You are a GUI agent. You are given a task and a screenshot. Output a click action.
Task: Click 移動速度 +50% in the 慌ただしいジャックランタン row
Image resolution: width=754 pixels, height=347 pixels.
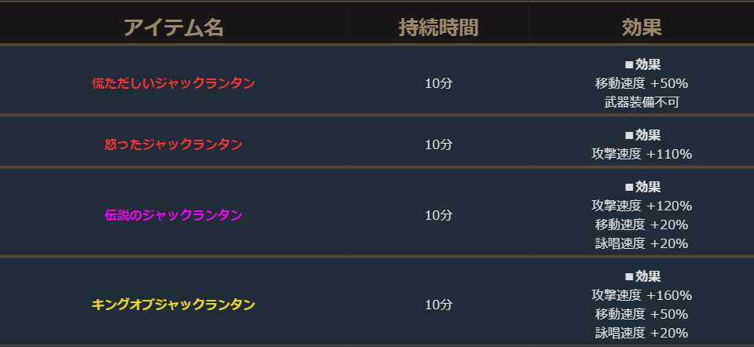[x=642, y=83]
